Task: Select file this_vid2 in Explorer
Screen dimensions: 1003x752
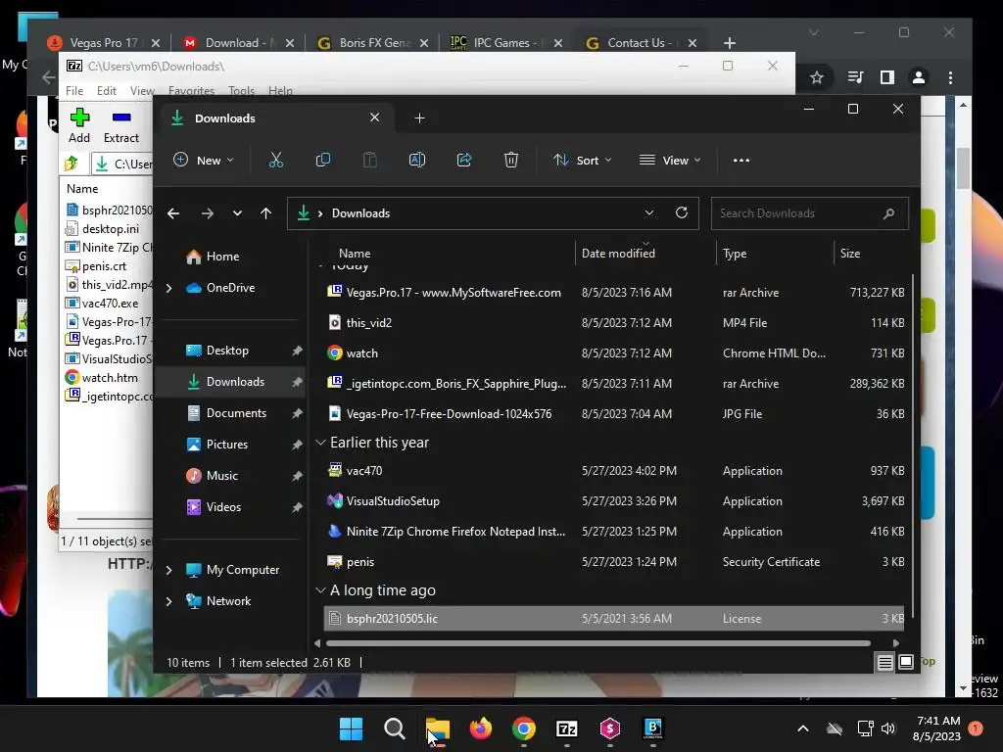Action: click(x=614, y=323)
